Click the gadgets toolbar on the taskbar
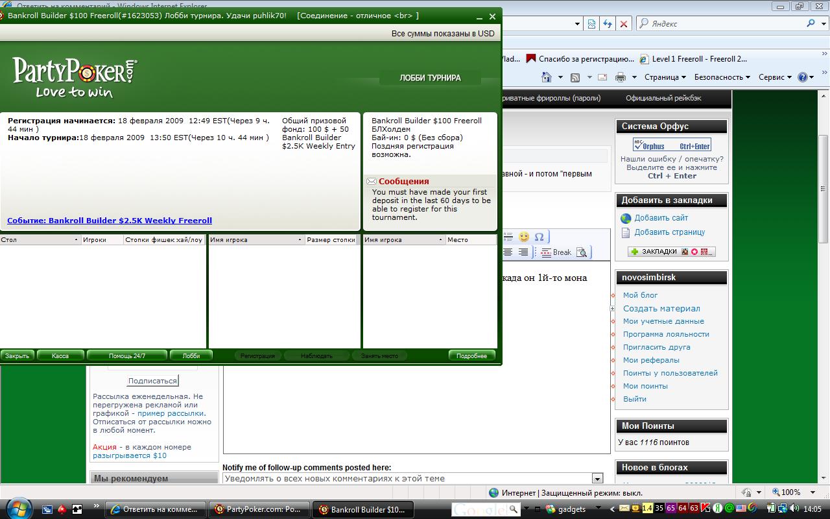Screen dimensions: 830x519 pos(565,509)
